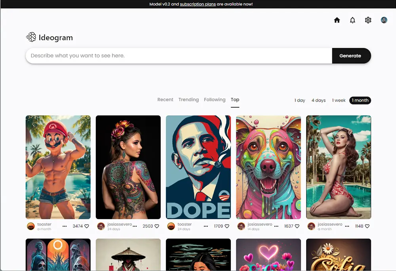Switch to the Recent tab

tap(165, 100)
